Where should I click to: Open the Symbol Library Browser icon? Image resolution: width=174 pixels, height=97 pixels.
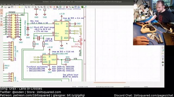pos(57,7)
